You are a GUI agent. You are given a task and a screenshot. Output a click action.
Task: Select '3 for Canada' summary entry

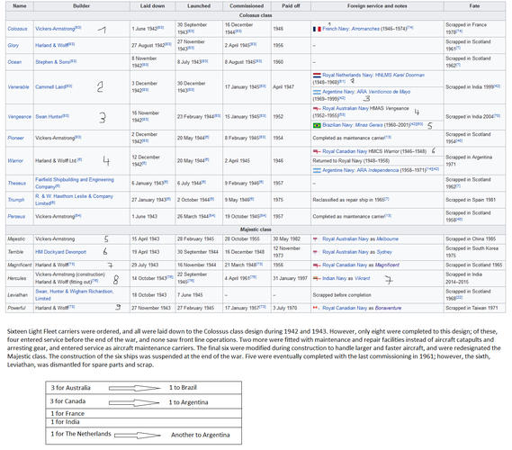67,401
